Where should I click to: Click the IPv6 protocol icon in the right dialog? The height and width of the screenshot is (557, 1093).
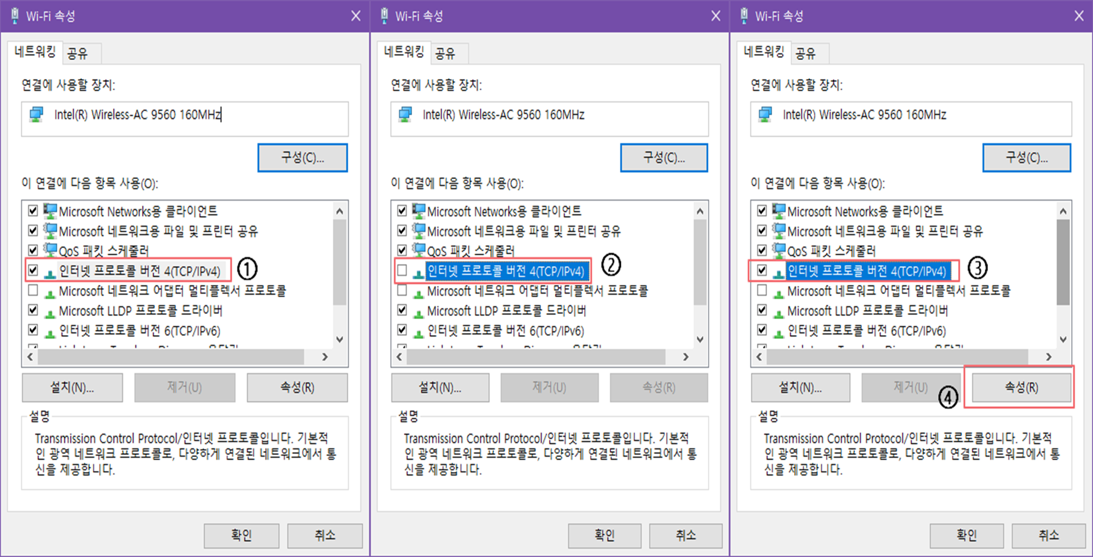[778, 332]
